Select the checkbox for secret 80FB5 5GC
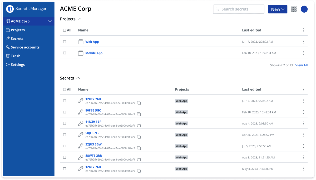 coord(65,112)
